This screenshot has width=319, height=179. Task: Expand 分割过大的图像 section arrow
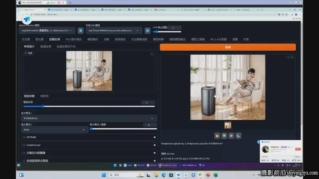coord(154,153)
